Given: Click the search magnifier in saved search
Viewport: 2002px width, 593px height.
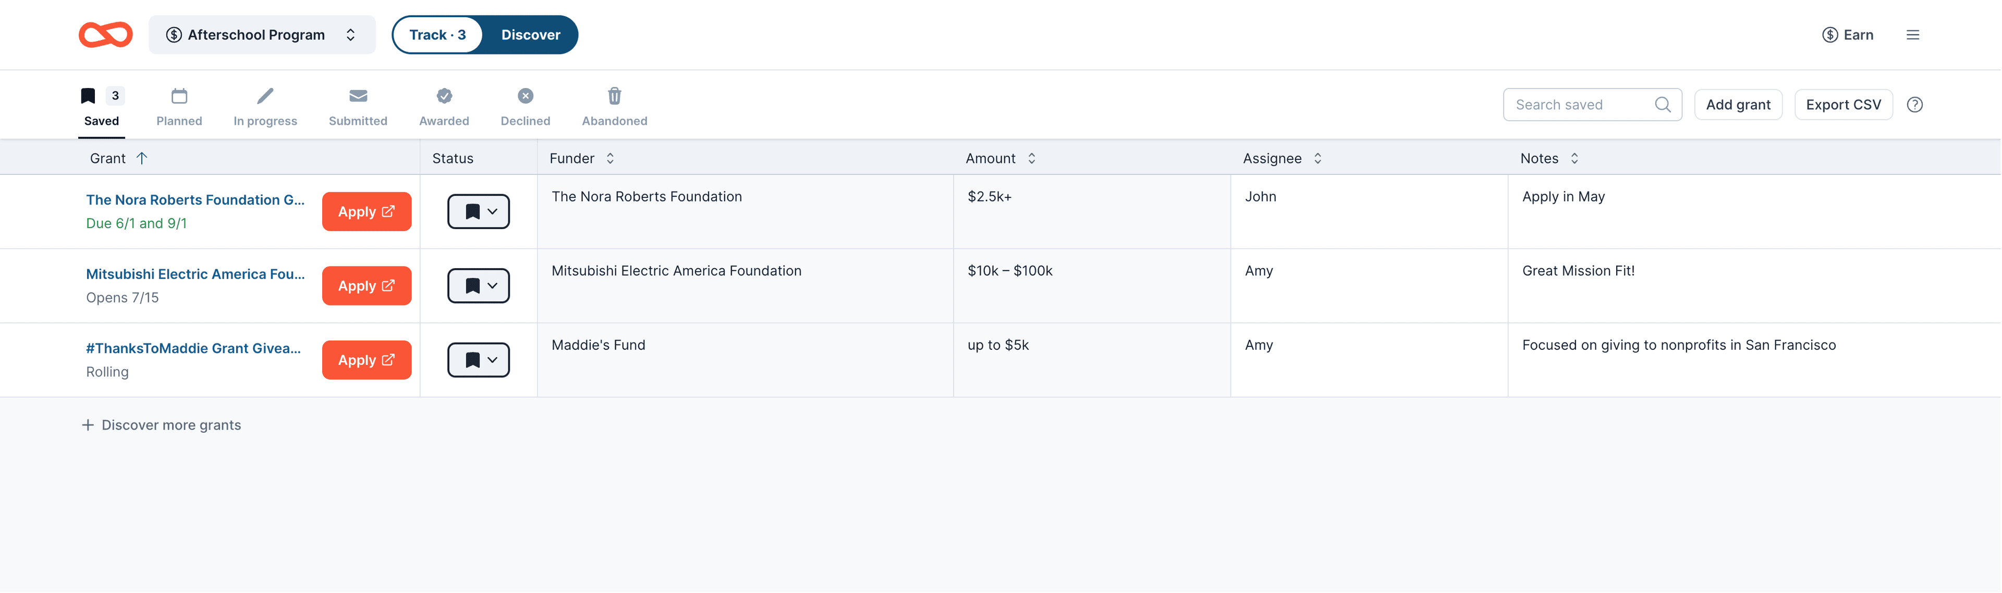Looking at the screenshot, I should tap(1663, 104).
